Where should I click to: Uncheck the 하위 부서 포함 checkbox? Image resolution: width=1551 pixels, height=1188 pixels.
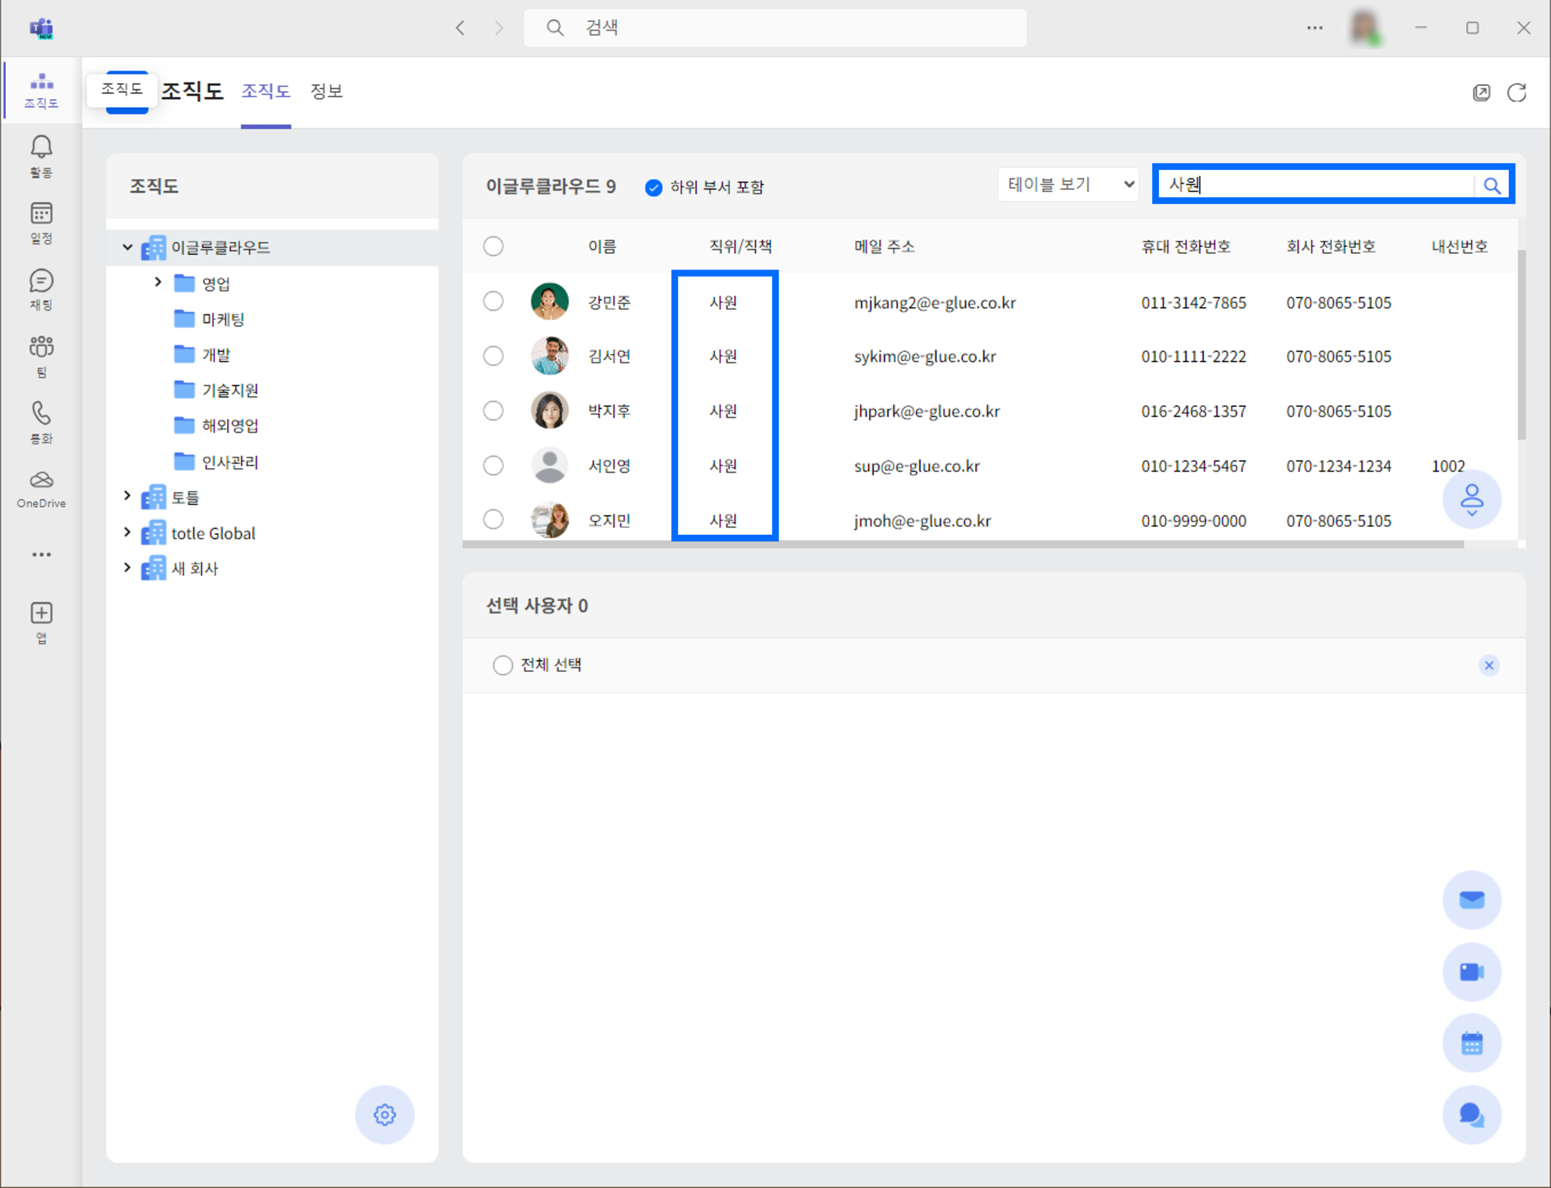[x=653, y=187]
